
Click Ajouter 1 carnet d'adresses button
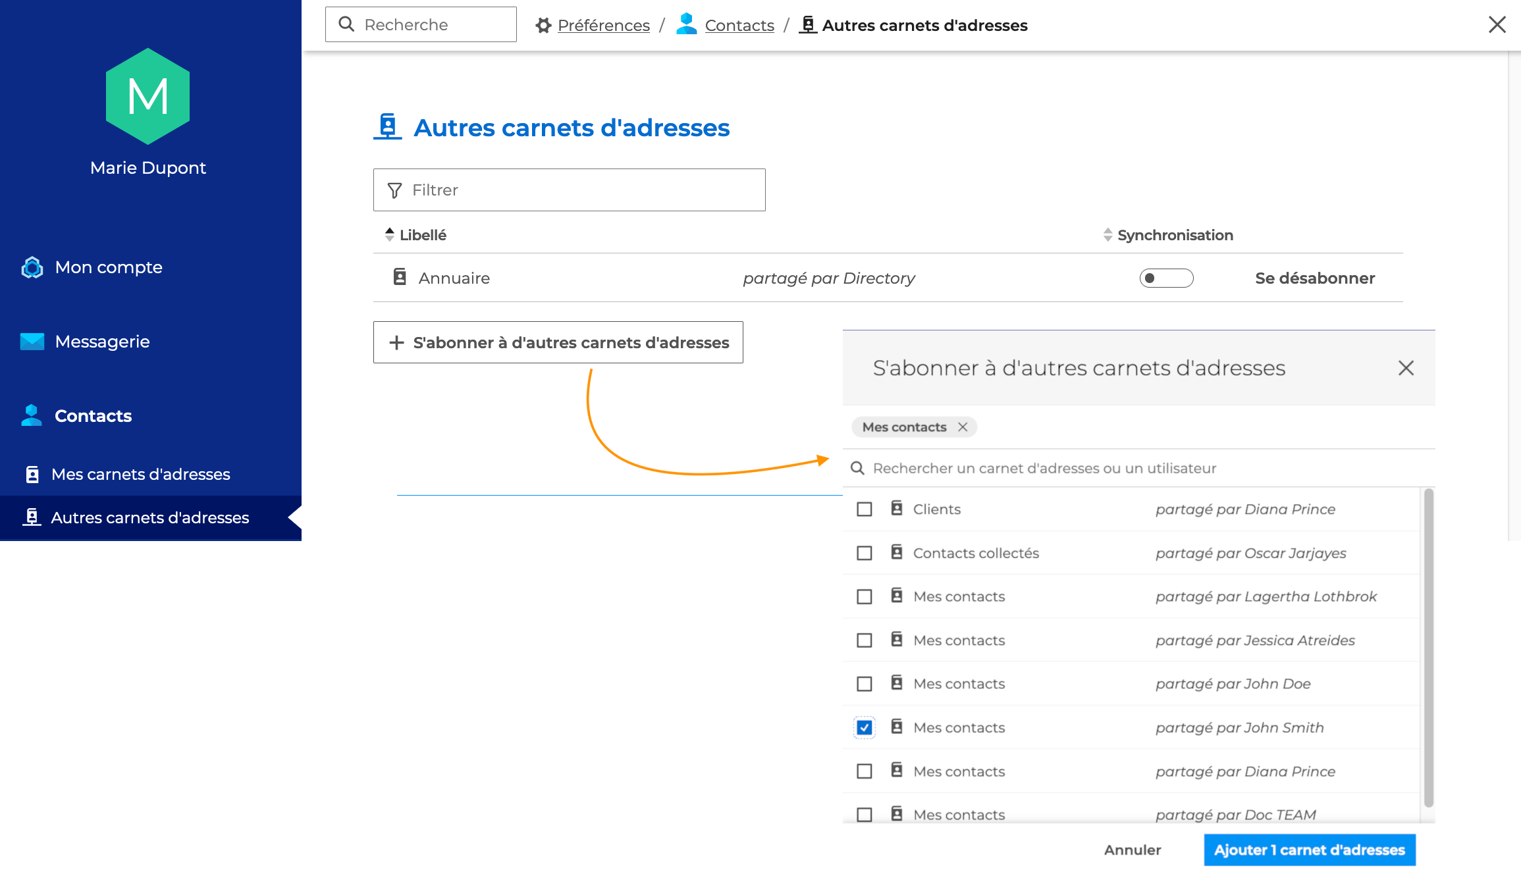(x=1309, y=850)
